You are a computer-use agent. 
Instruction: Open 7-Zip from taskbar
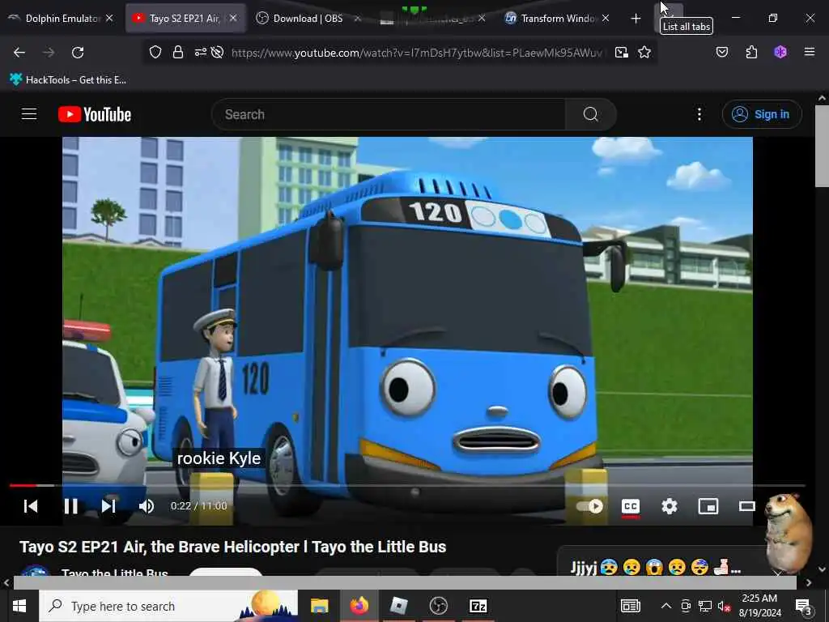(x=478, y=606)
